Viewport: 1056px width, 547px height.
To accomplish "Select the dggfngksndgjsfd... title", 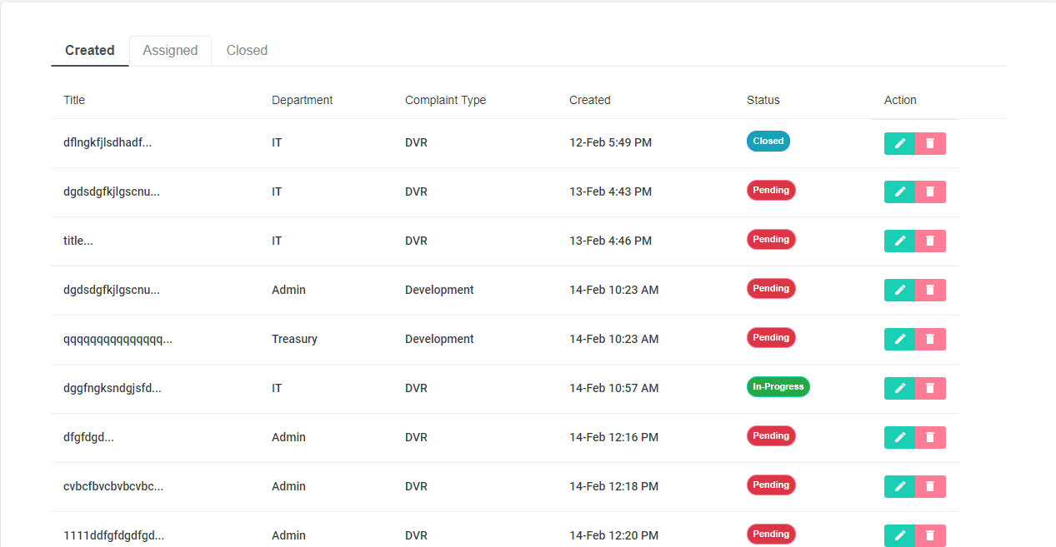I will point(113,388).
